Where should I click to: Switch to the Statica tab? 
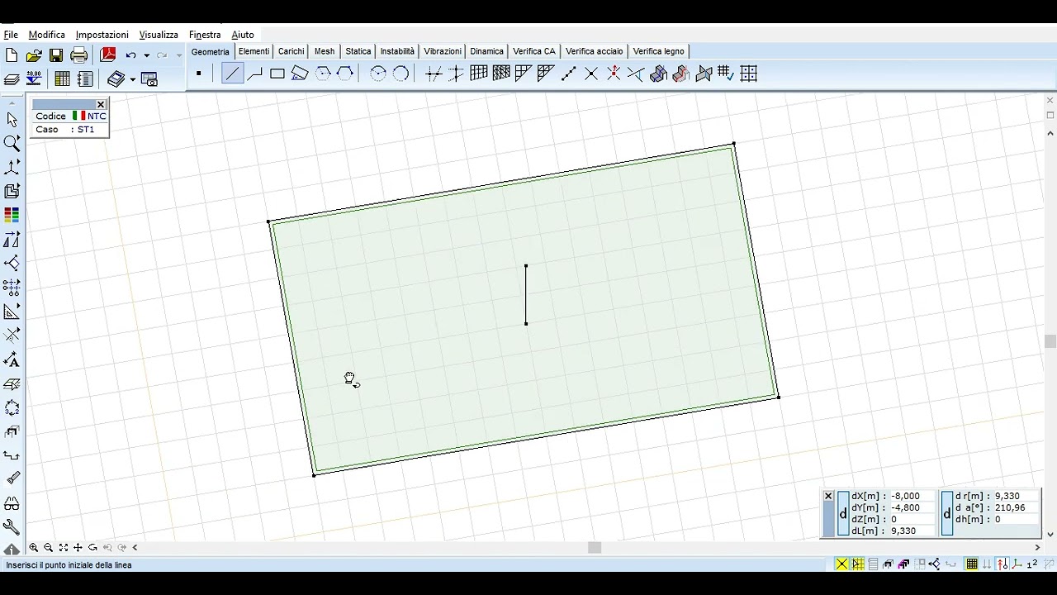click(358, 51)
